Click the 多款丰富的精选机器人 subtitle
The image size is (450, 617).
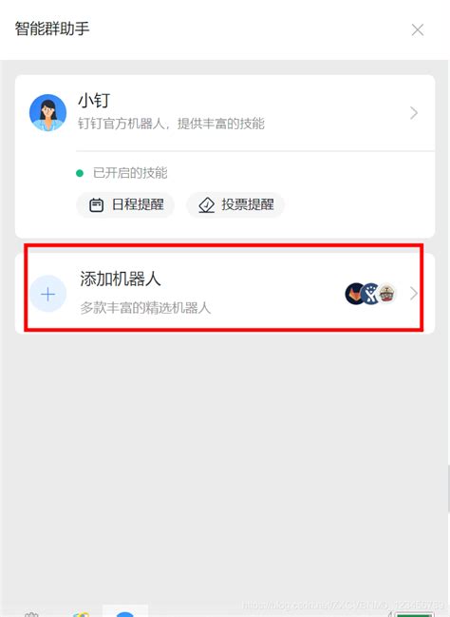click(145, 308)
